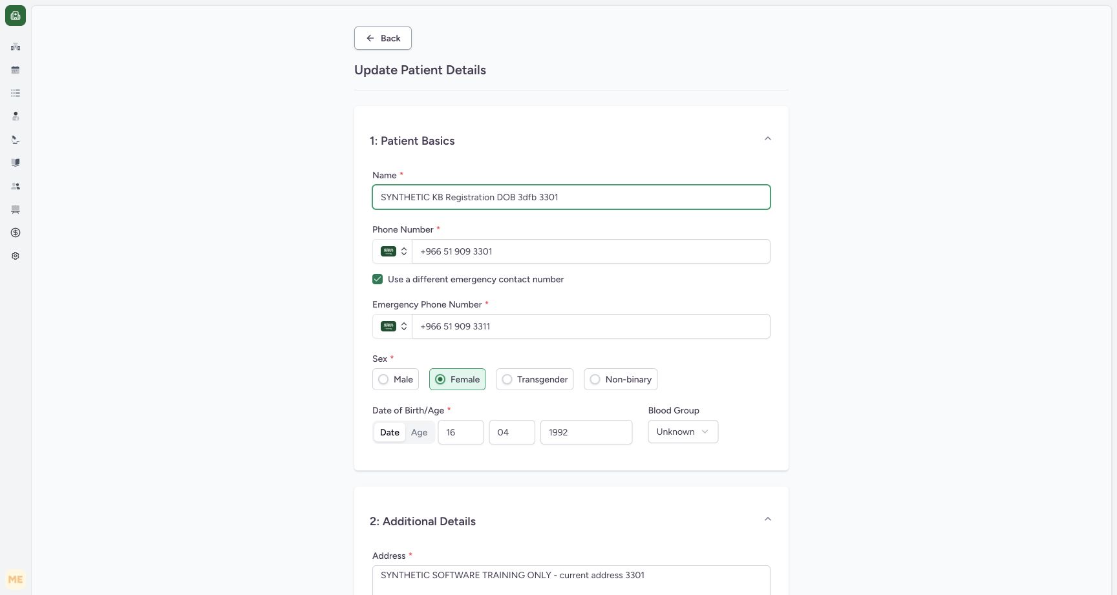The image size is (1117, 595).
Task: Select Non-binary sex option
Action: (621, 379)
